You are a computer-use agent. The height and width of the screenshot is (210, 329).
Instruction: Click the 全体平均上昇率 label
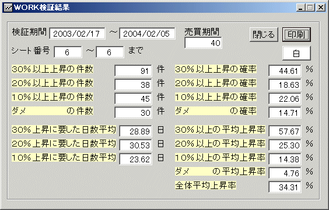(x=205, y=186)
